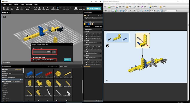This screenshot has width=190, height=103.
Task: Select the blue swatch in Content Colors
Action: (x=88, y=24)
